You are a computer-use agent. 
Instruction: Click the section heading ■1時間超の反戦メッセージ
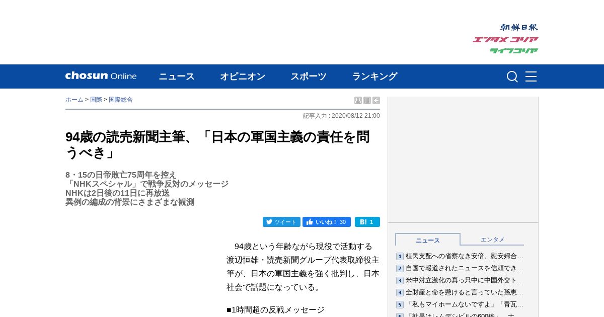pos(275,310)
